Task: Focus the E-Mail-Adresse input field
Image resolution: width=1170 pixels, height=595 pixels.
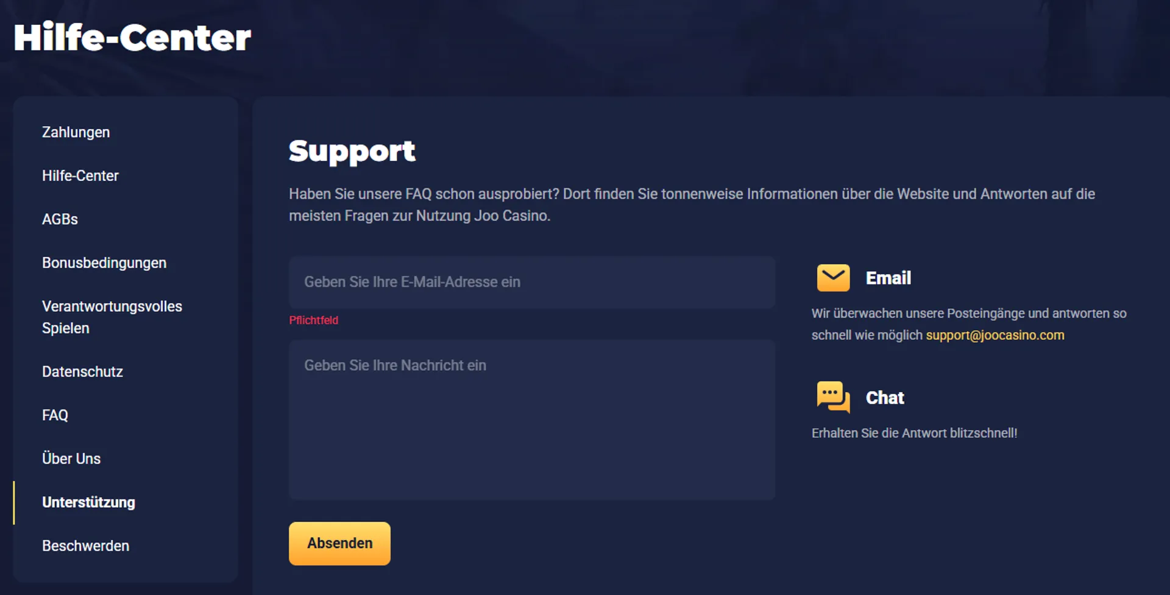Action: [532, 282]
